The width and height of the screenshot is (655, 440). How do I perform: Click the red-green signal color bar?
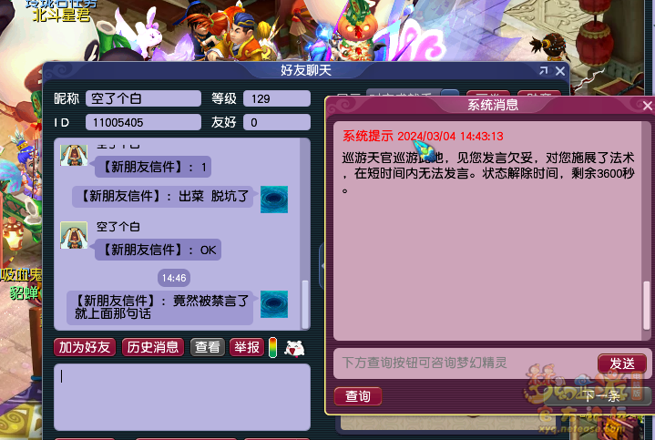click(x=272, y=348)
